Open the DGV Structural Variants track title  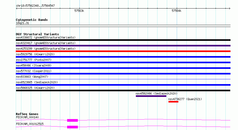coord(37,34)
